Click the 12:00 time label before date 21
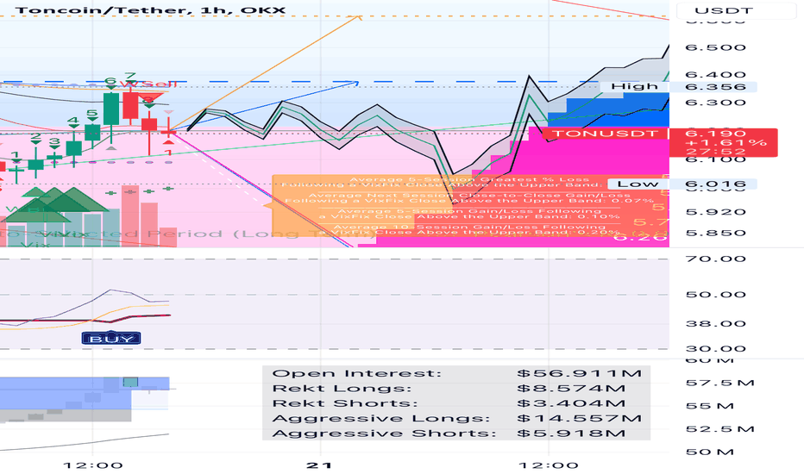The width and height of the screenshot is (804, 474). (93, 465)
